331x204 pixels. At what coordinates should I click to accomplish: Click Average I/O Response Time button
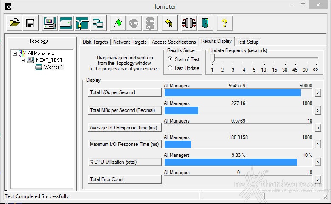tap(125, 128)
